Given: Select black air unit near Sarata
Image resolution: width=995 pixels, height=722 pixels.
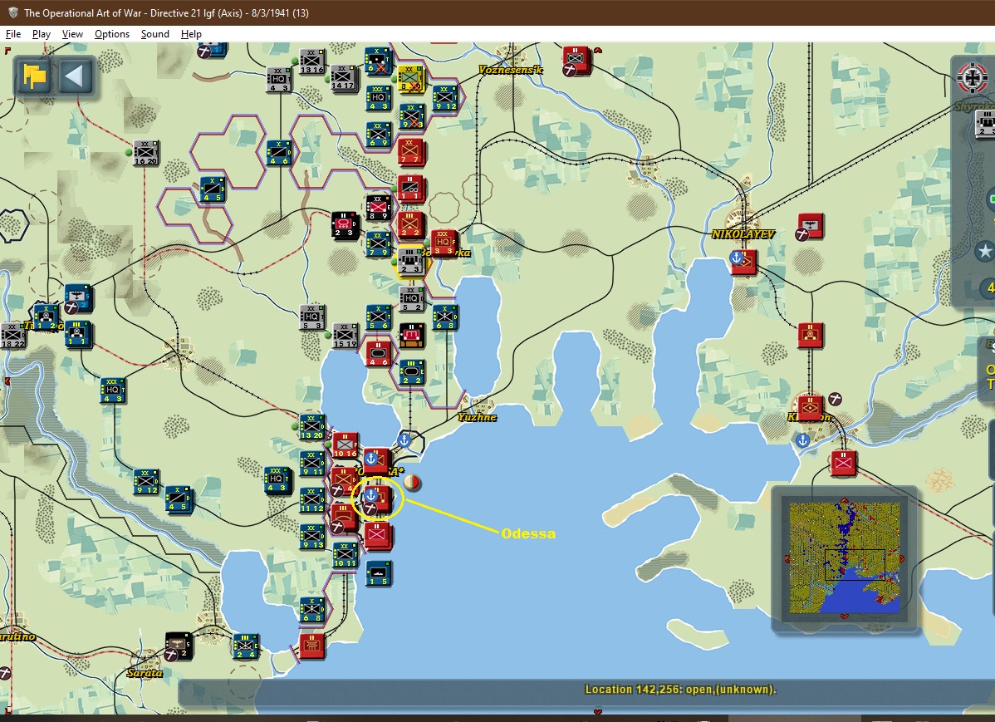Looking at the screenshot, I should click(179, 646).
